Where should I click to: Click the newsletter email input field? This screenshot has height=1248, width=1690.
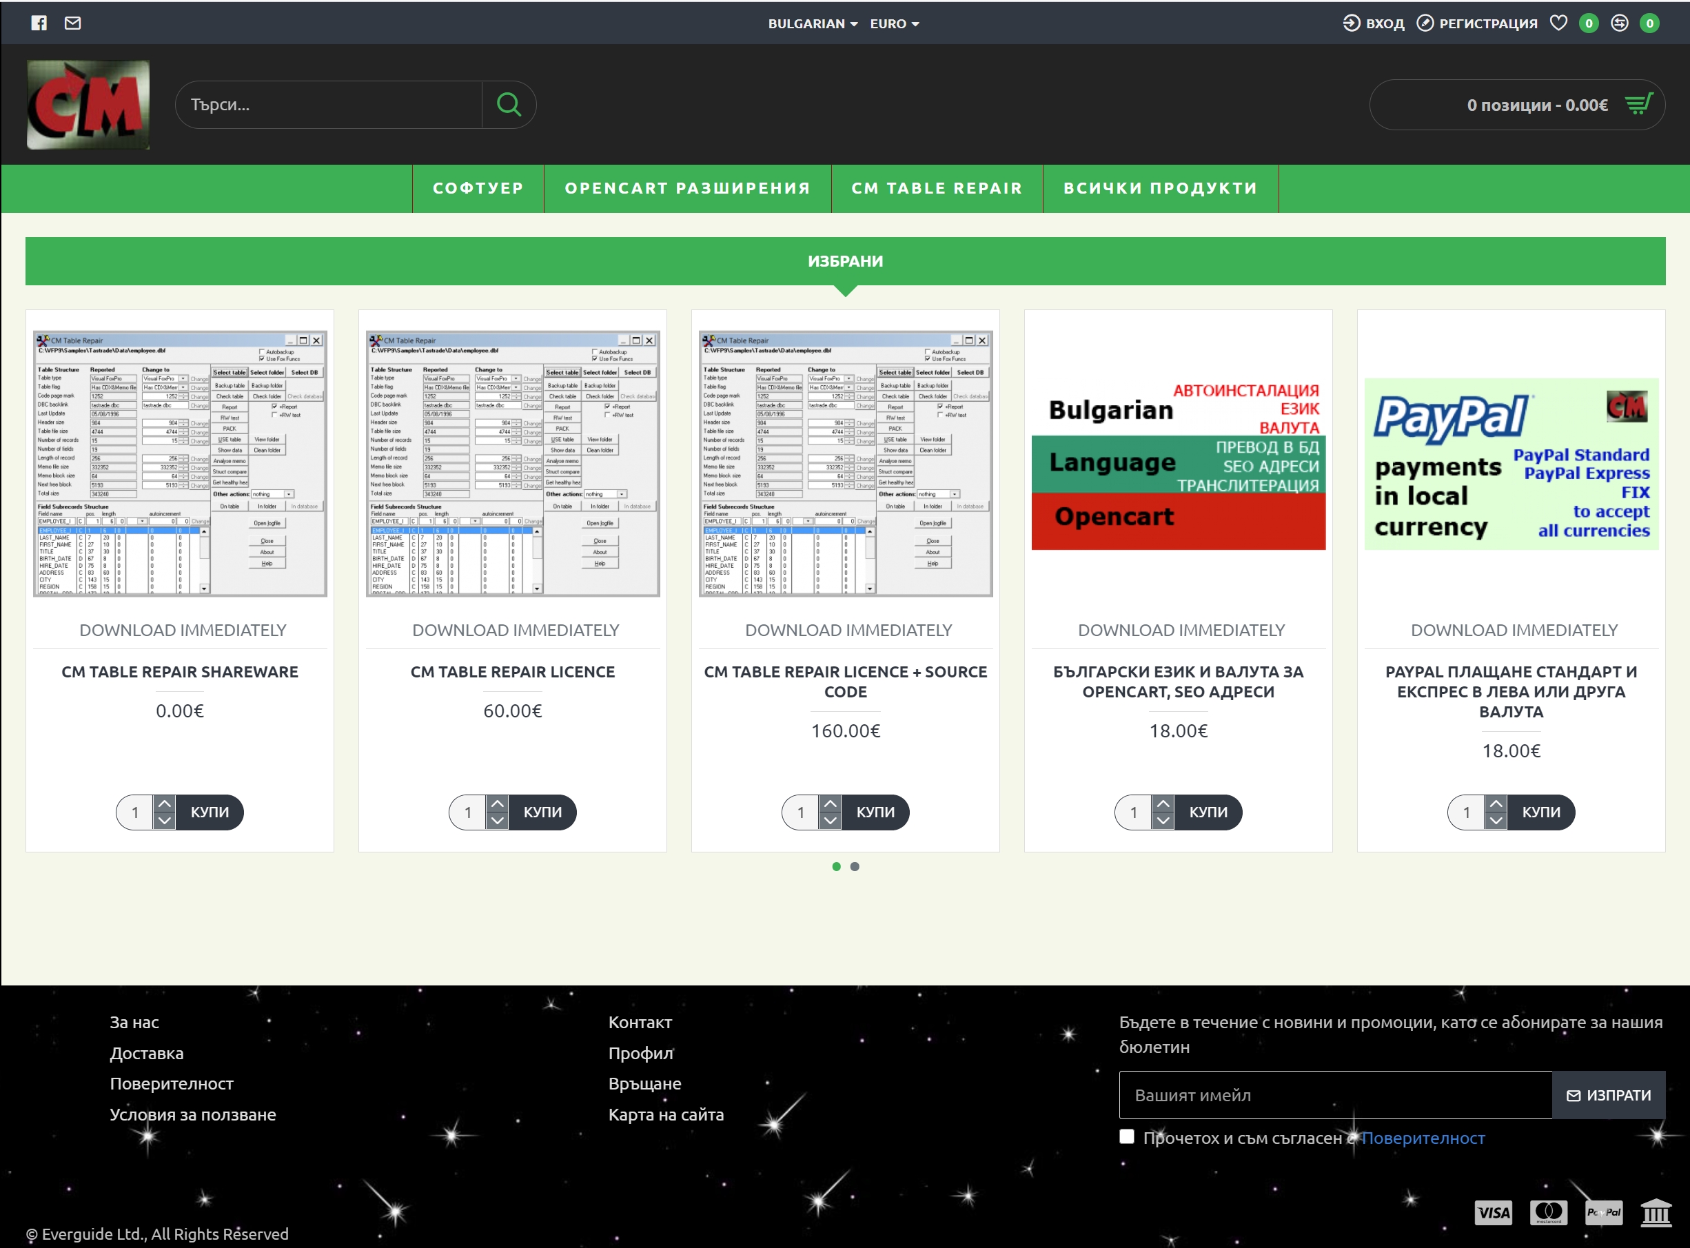pyautogui.click(x=1335, y=1096)
